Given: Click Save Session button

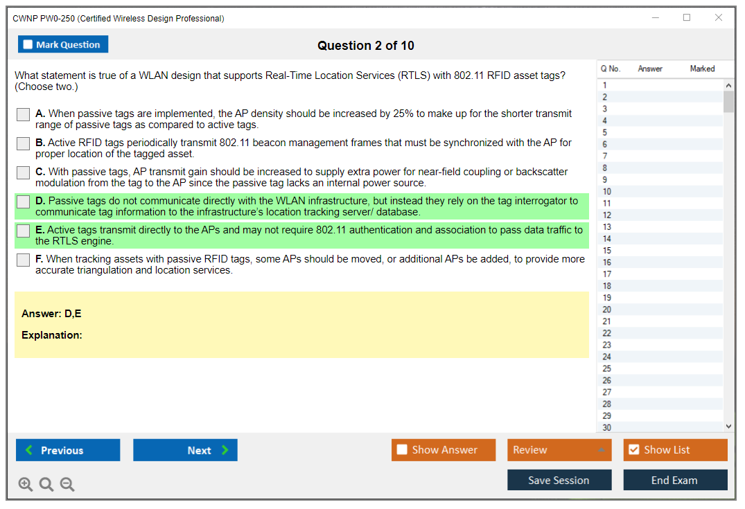Looking at the screenshot, I should click(x=559, y=480).
